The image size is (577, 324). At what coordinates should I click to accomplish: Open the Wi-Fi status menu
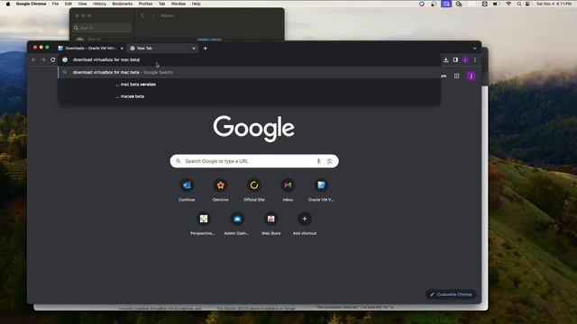pos(508,4)
